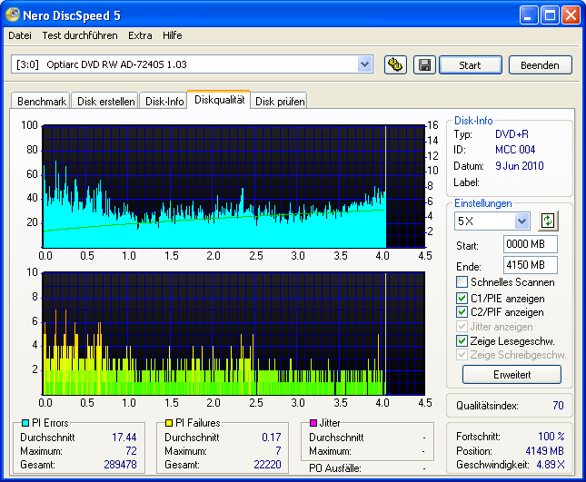Click the disc ID MCC 004

[x=515, y=150]
